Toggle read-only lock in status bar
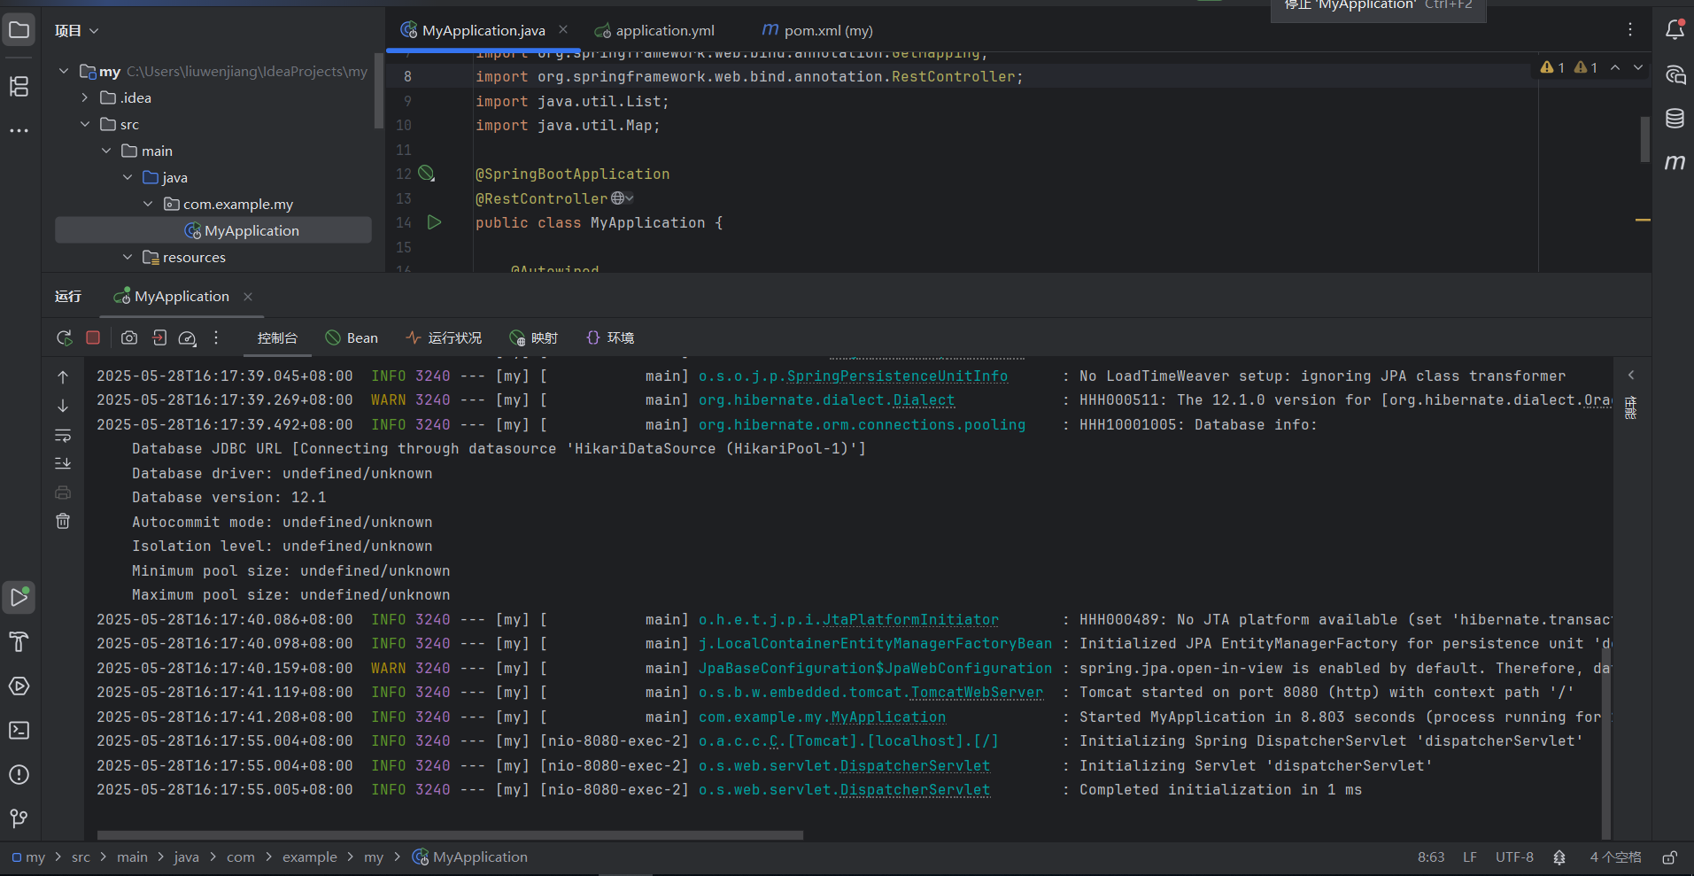1694x876 pixels. tap(1669, 857)
